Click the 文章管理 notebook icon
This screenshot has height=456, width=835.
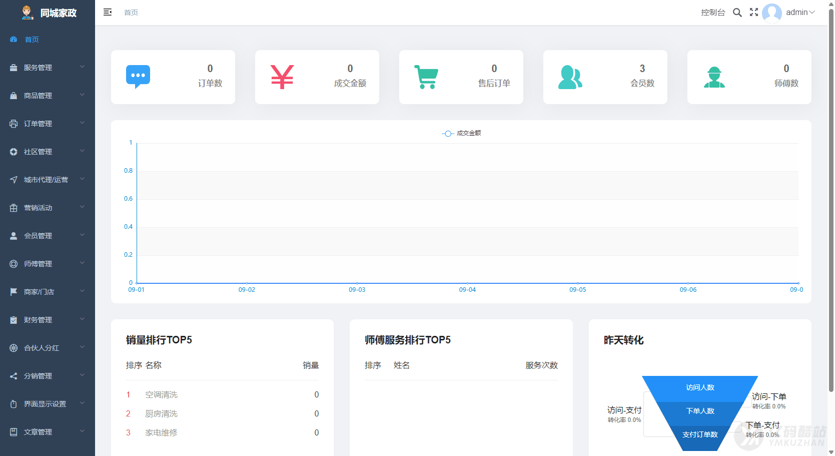coord(14,432)
